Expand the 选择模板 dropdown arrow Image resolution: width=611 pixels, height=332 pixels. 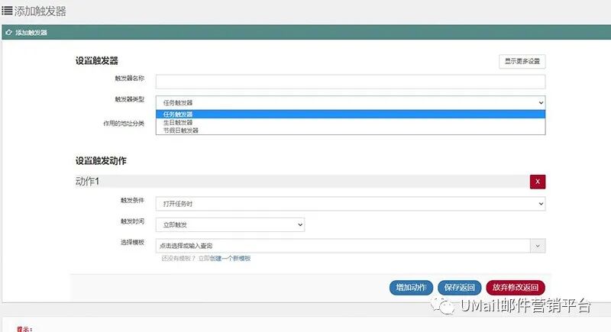(538, 246)
